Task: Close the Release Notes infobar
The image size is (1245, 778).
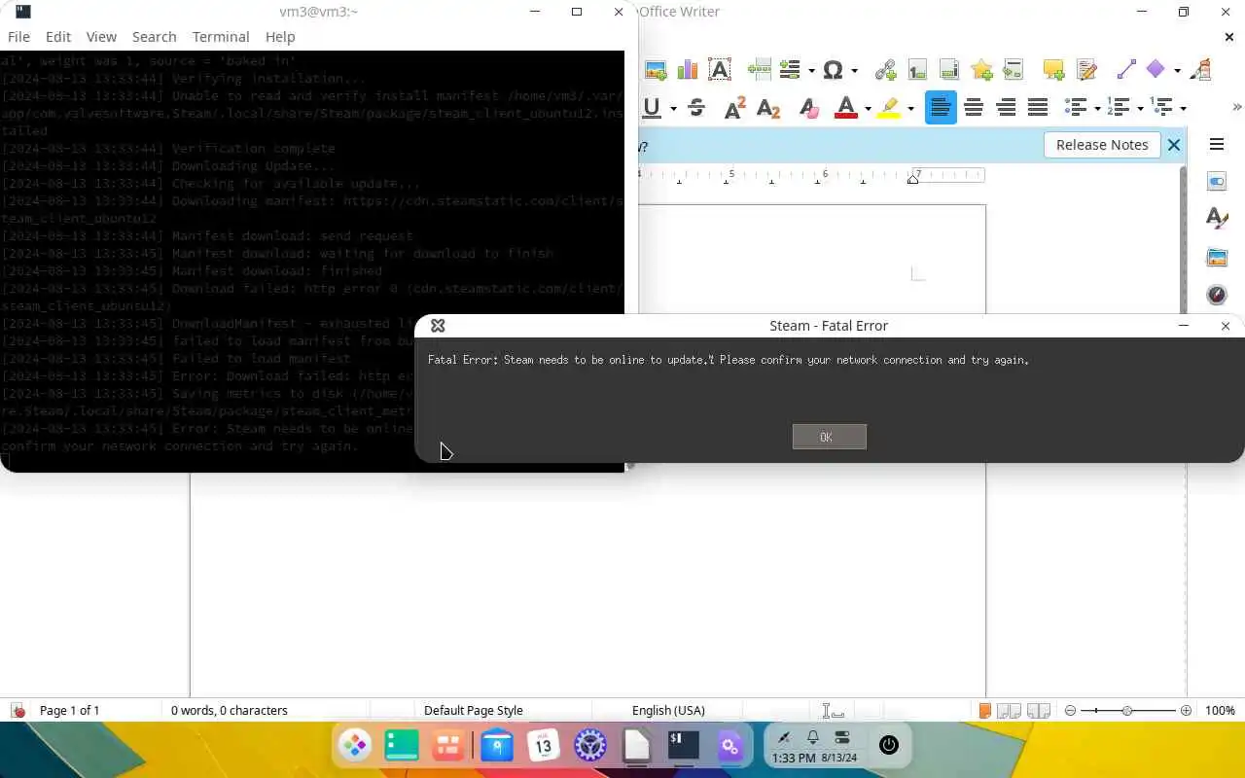Action: 1174,145
